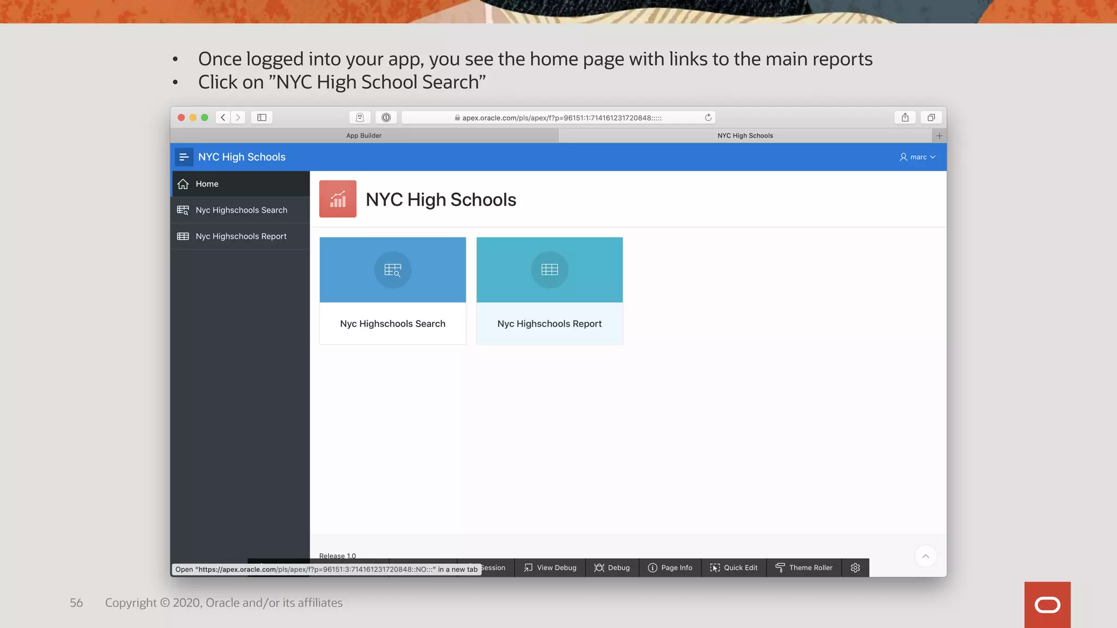
Task: Select Nyc Highschools Search in sidebar
Action: pos(240,210)
